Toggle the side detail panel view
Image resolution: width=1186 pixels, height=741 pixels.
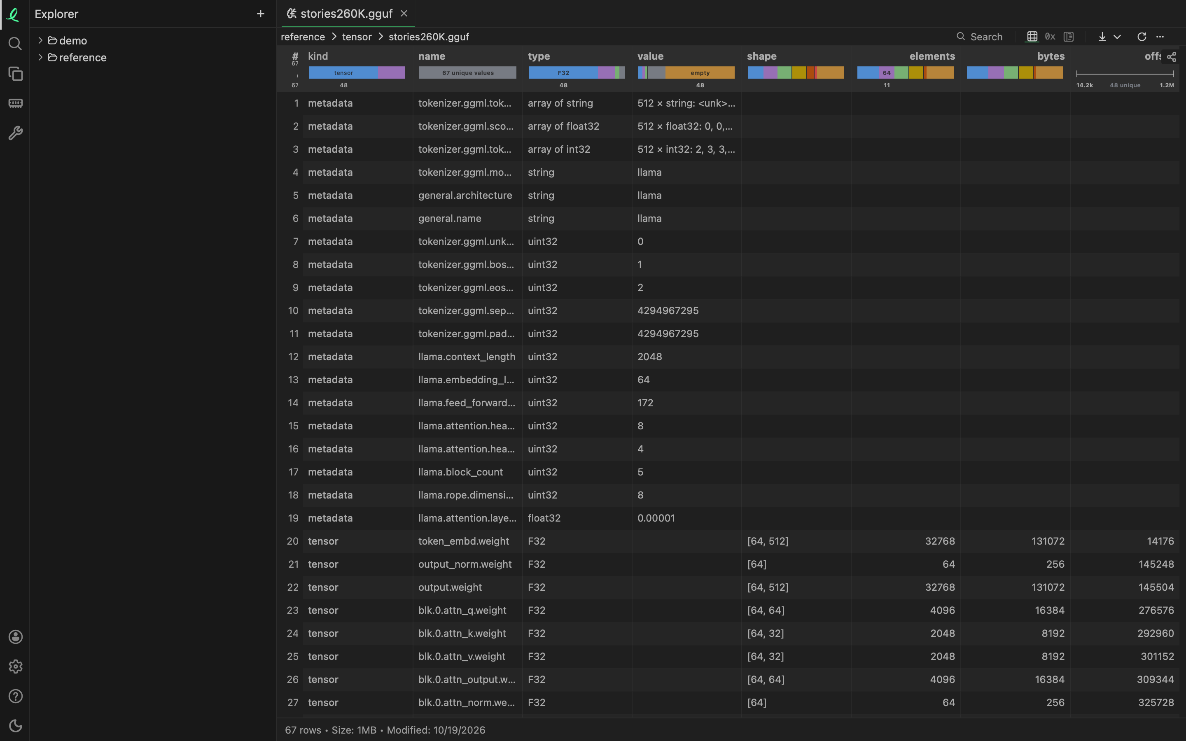click(x=1069, y=36)
